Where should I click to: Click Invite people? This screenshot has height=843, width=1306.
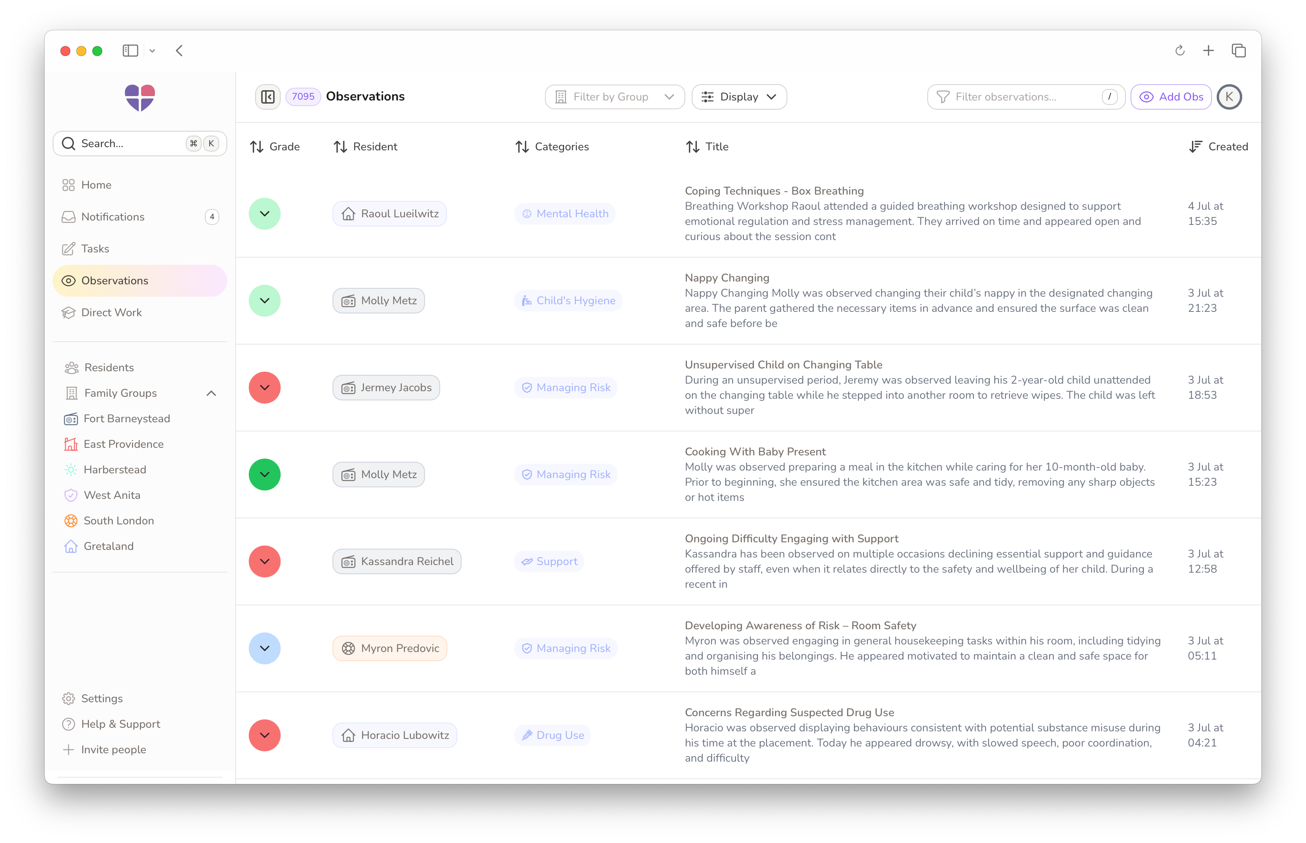pos(104,749)
